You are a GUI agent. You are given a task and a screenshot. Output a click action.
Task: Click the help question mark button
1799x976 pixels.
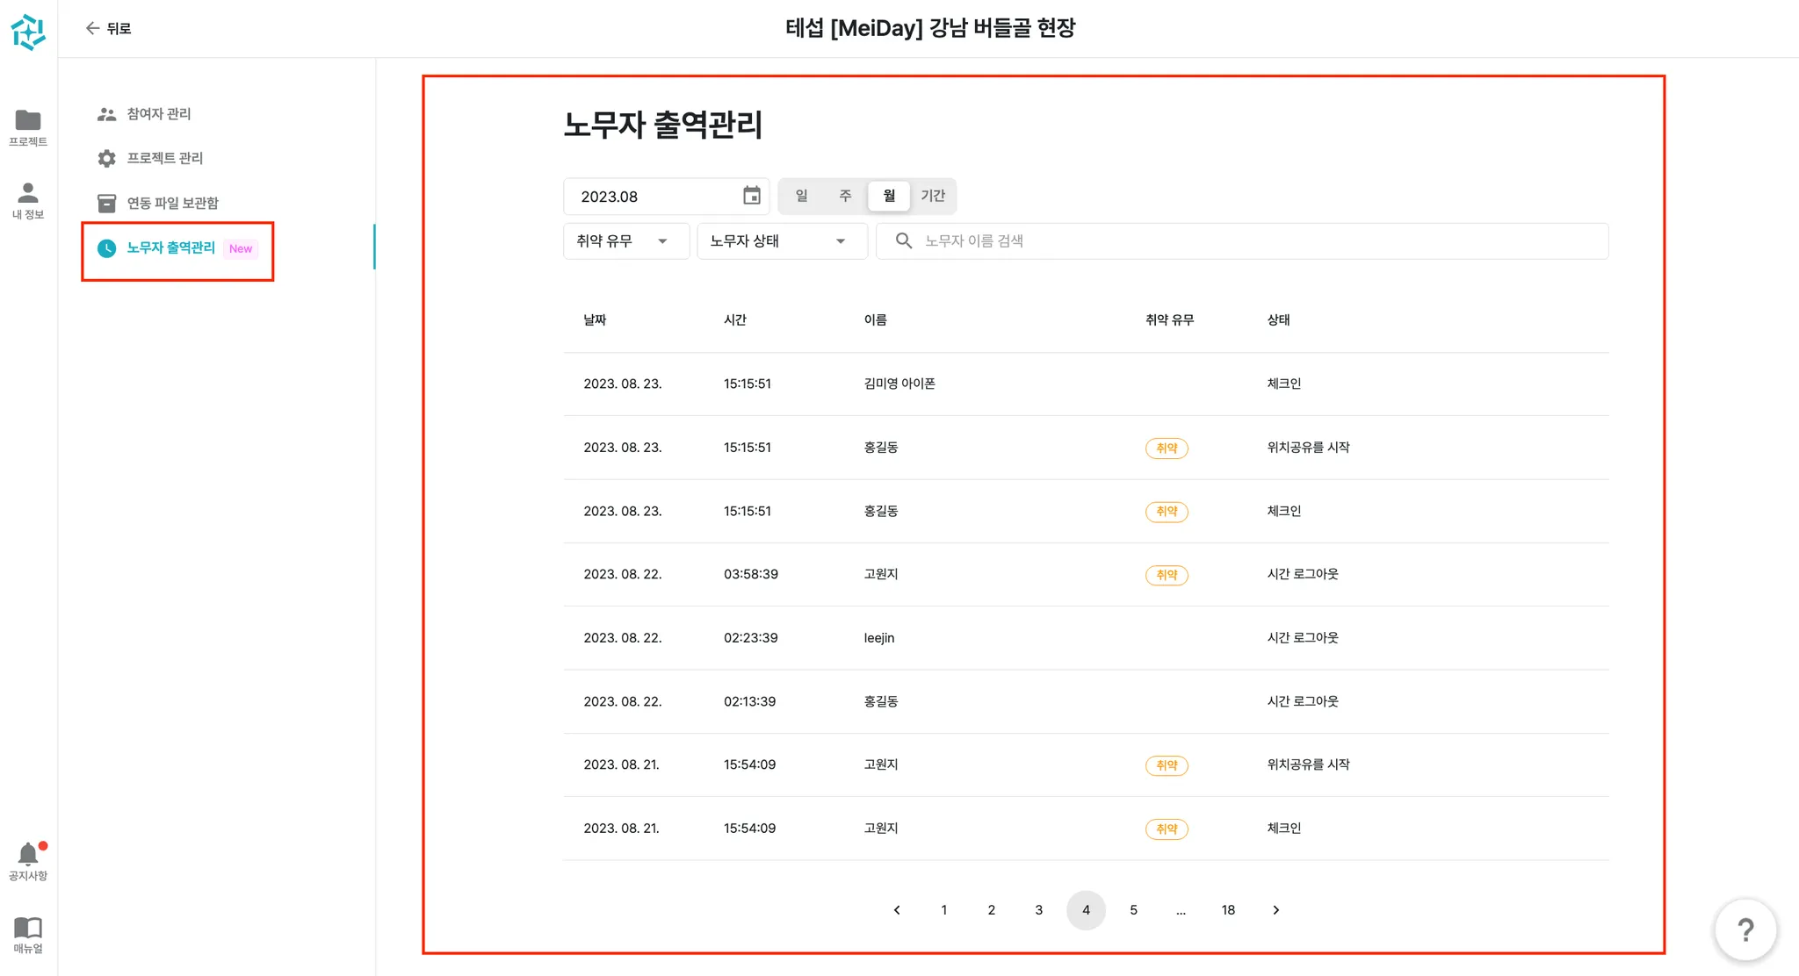click(x=1745, y=929)
